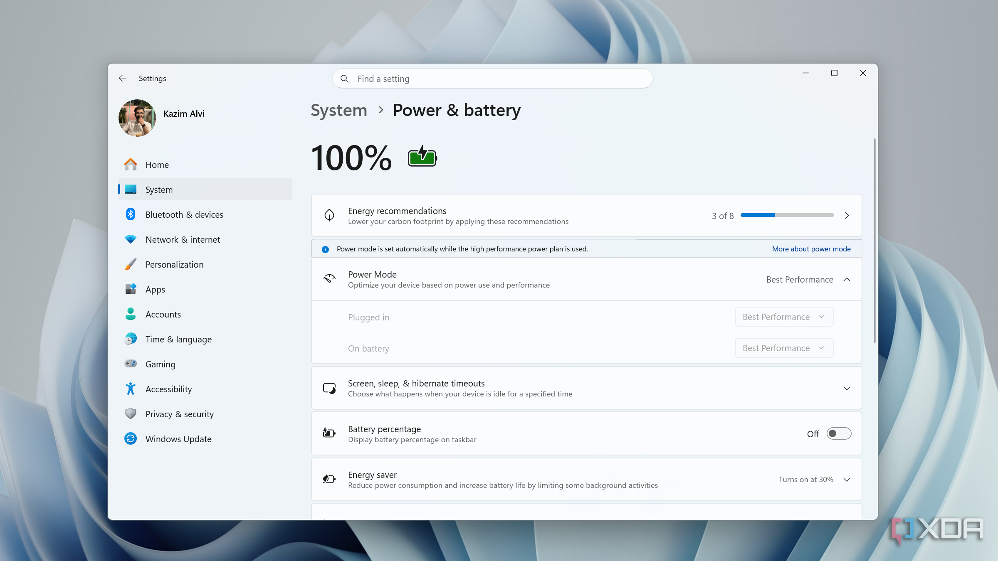Image resolution: width=998 pixels, height=561 pixels.
Task: Click the Accounts person icon
Action: (x=131, y=314)
